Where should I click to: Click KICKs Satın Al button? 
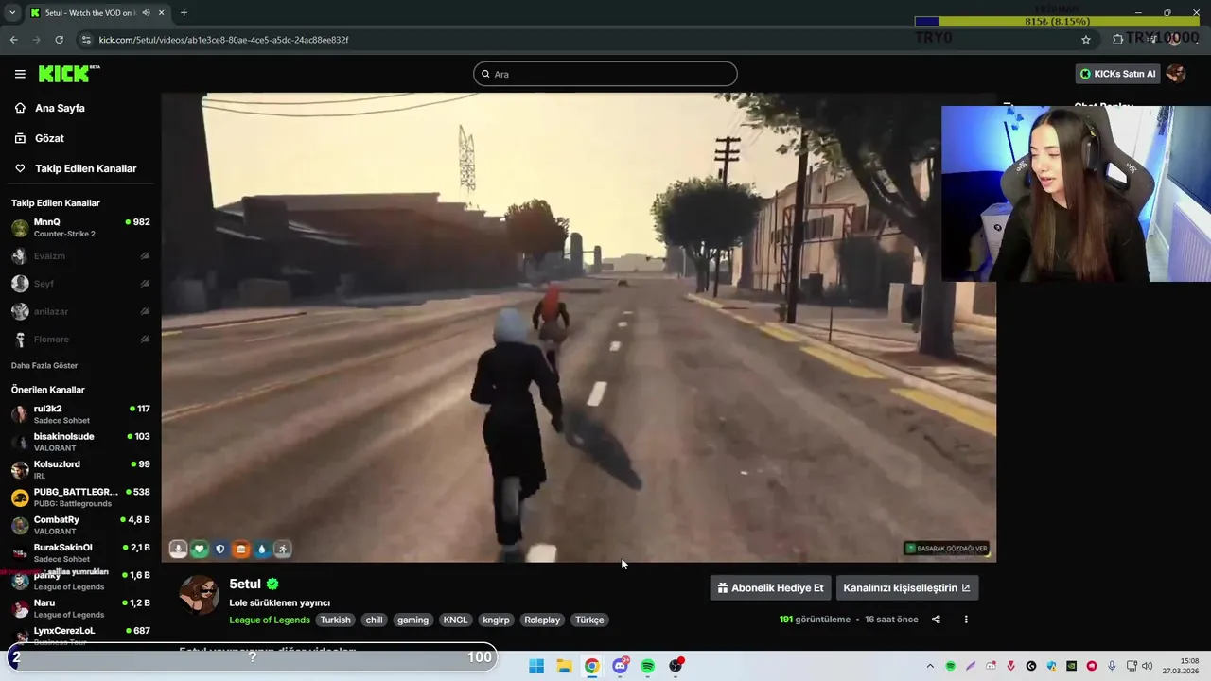point(1117,74)
